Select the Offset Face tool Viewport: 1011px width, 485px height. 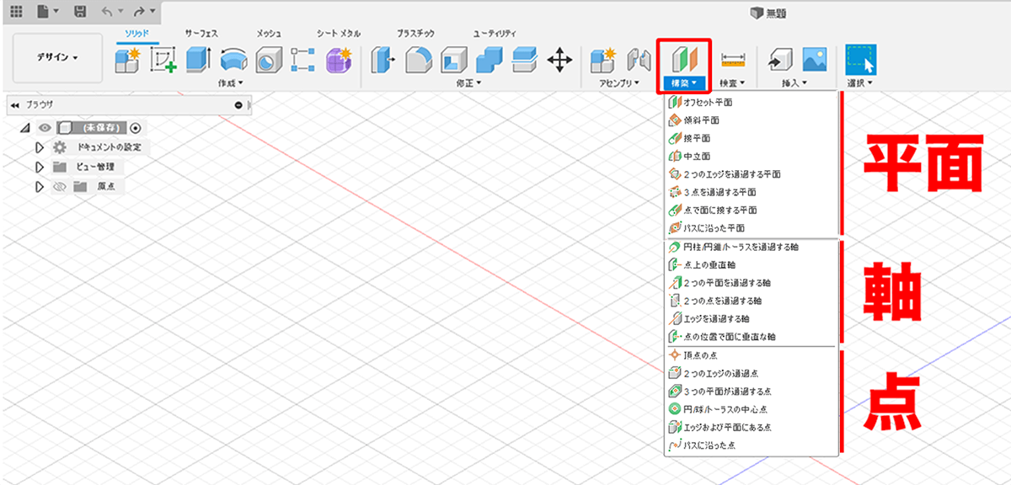[523, 60]
